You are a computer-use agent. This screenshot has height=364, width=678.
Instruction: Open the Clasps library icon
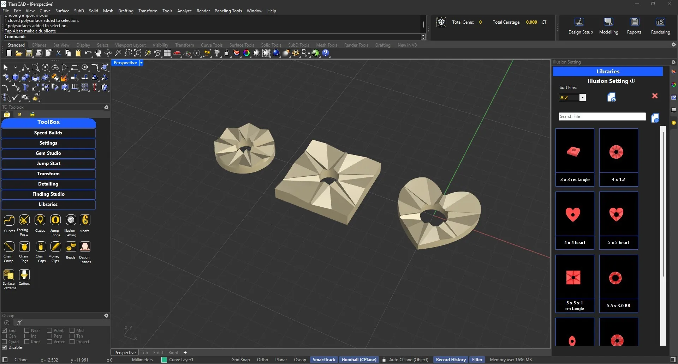pos(40,220)
